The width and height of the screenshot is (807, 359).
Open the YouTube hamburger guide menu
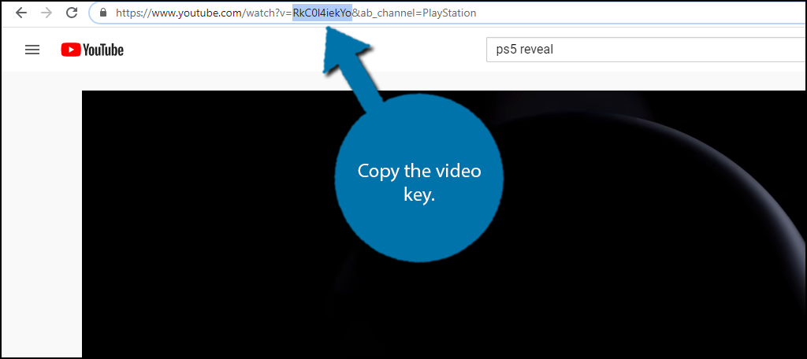click(32, 50)
